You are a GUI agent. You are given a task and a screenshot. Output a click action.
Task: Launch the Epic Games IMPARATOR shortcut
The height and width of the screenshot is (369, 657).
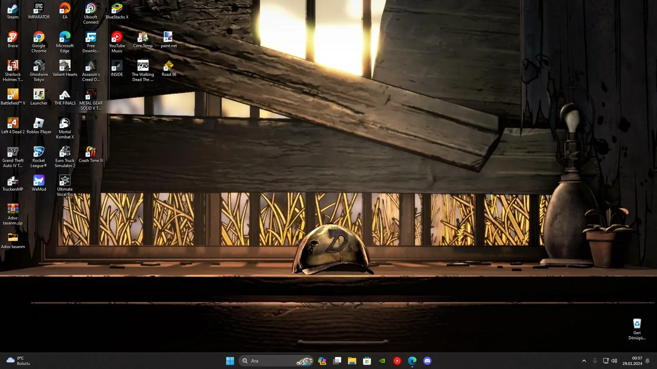39,11
